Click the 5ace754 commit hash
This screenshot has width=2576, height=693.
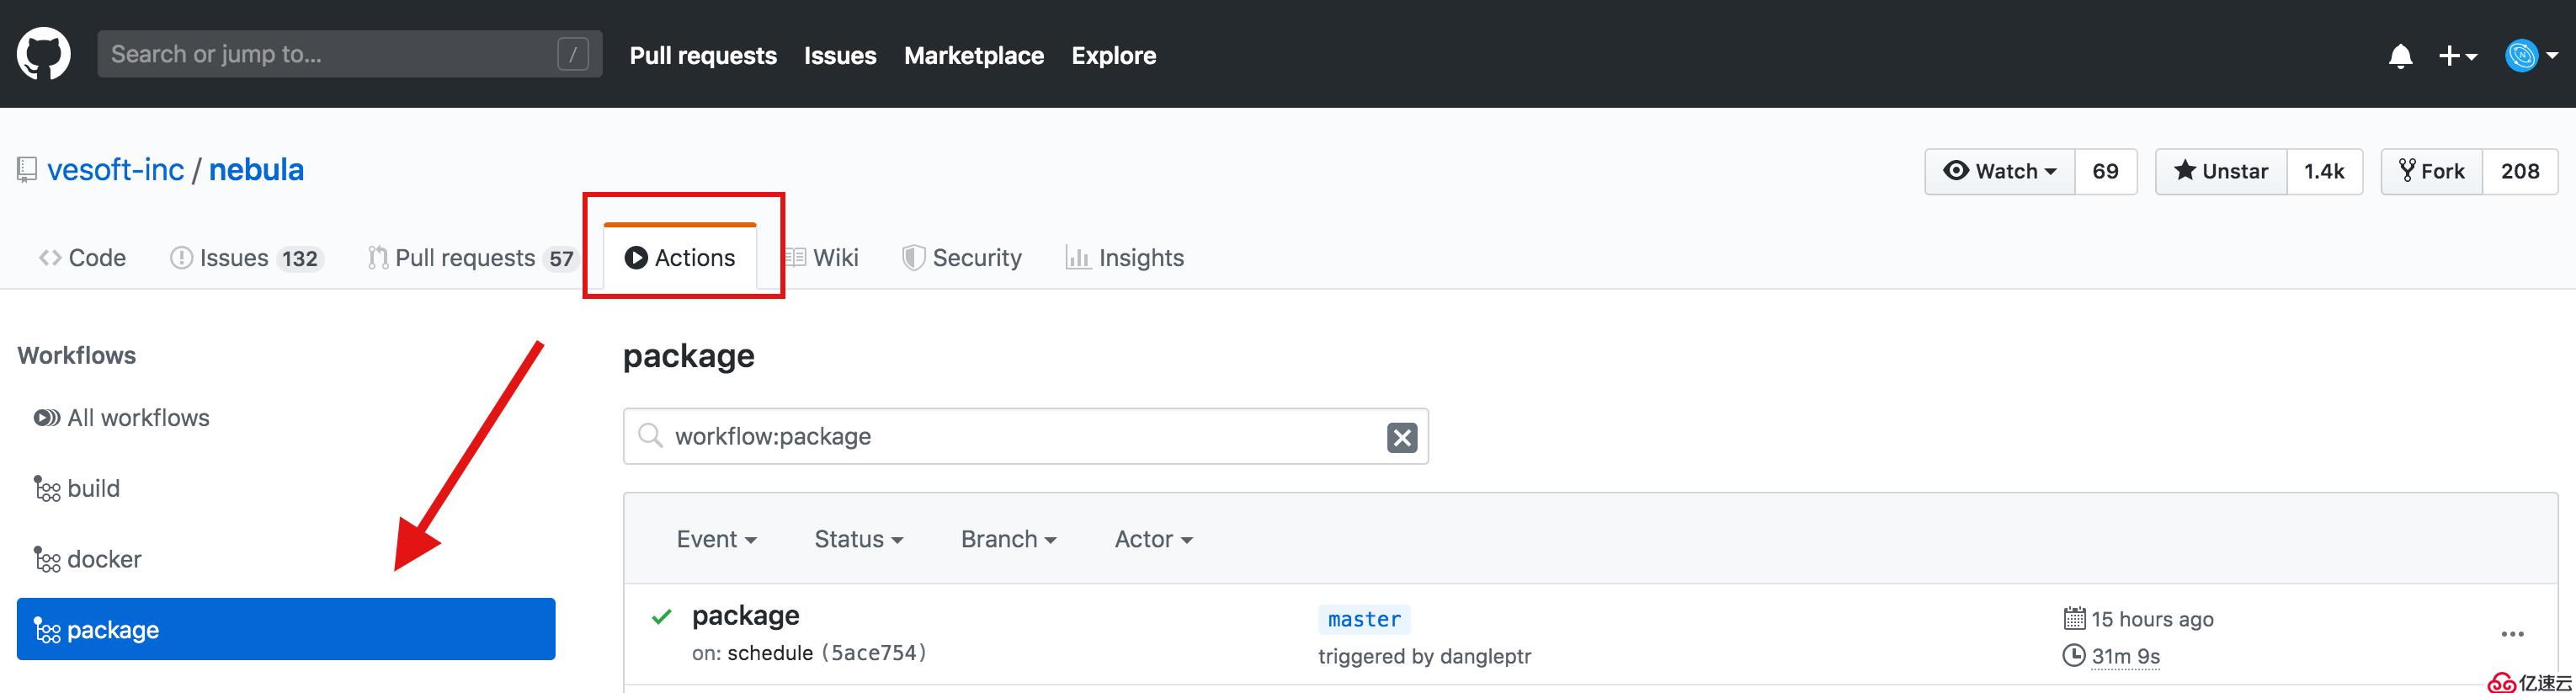pyautogui.click(x=874, y=653)
